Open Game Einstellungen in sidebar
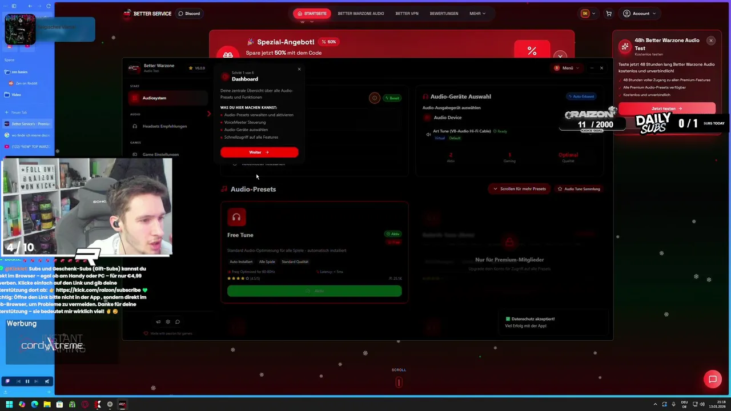731x411 pixels. (160, 154)
